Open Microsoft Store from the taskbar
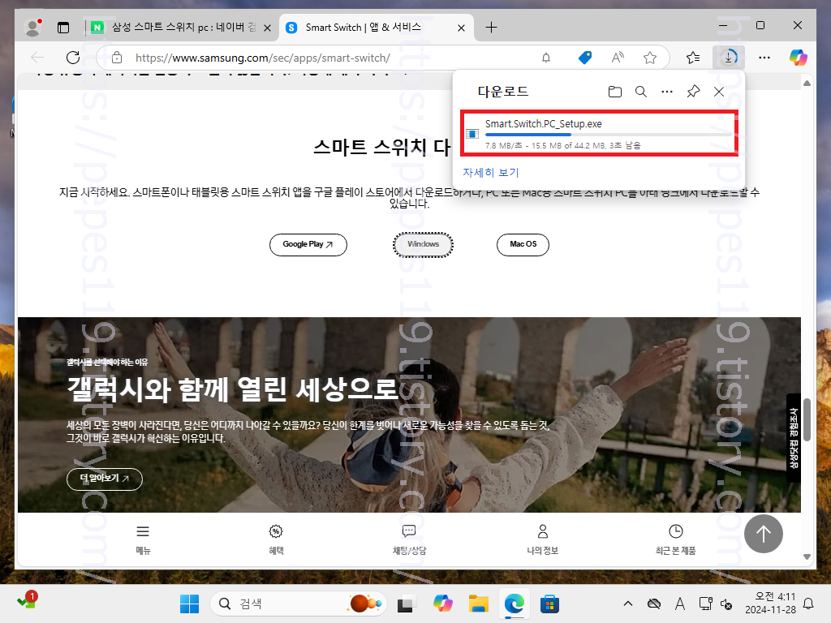This screenshot has height=623, width=831. [549, 604]
